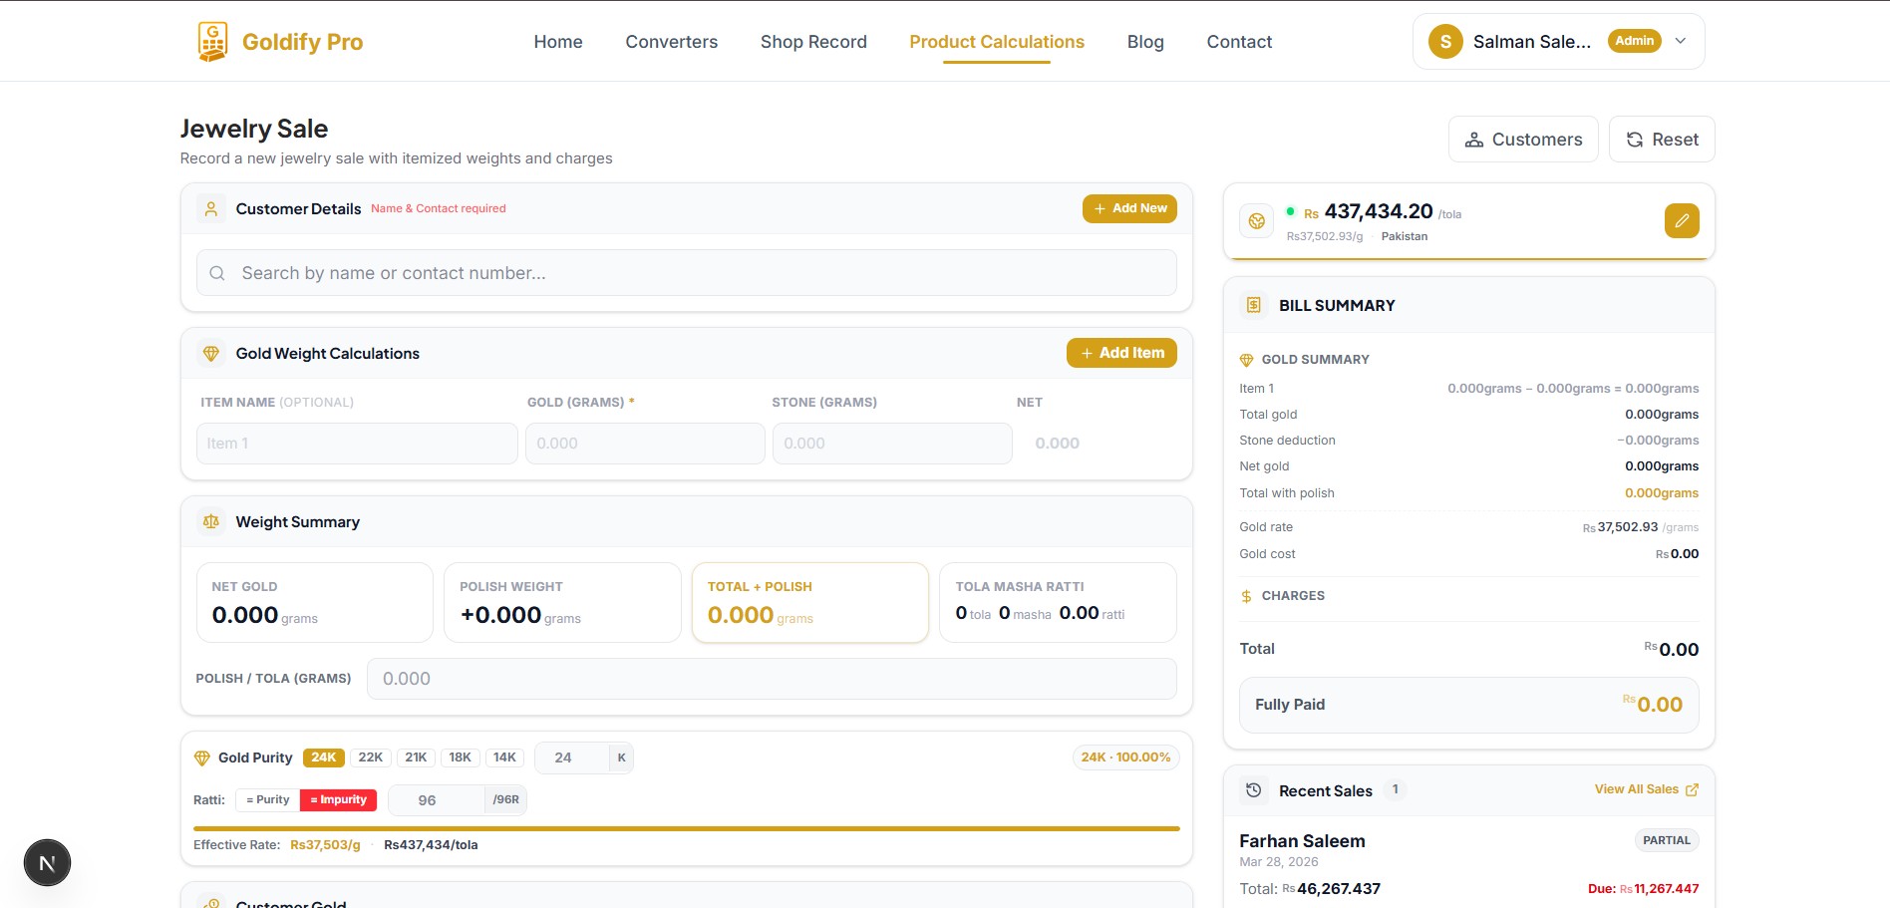The height and width of the screenshot is (908, 1890).
Task: Select 22K gold purity
Action: (x=371, y=757)
